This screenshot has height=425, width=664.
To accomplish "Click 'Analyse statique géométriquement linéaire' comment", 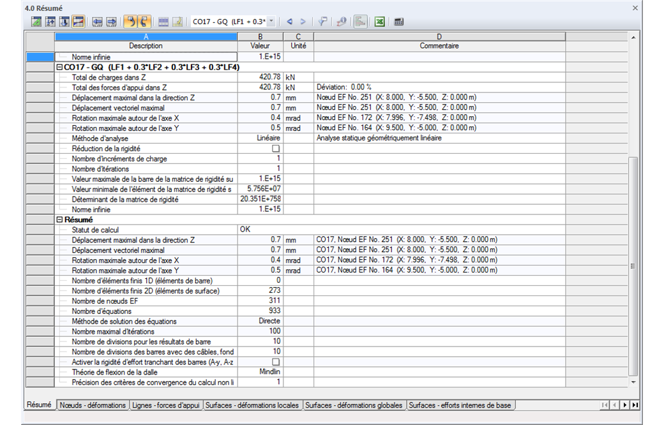I will (x=379, y=138).
